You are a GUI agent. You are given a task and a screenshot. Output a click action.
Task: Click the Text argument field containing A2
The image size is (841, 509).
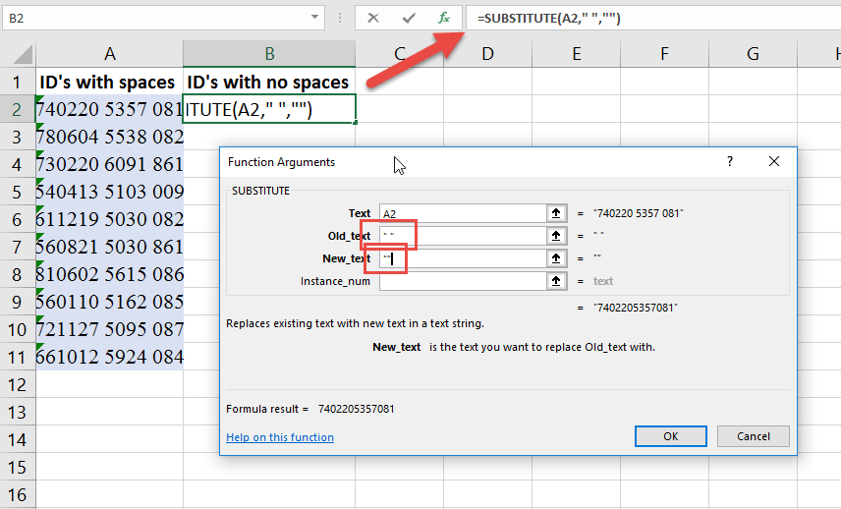463,213
